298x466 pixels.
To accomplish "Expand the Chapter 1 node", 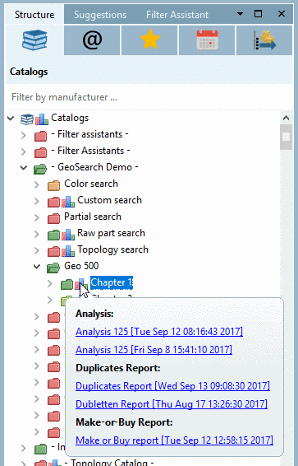I will 50,284.
